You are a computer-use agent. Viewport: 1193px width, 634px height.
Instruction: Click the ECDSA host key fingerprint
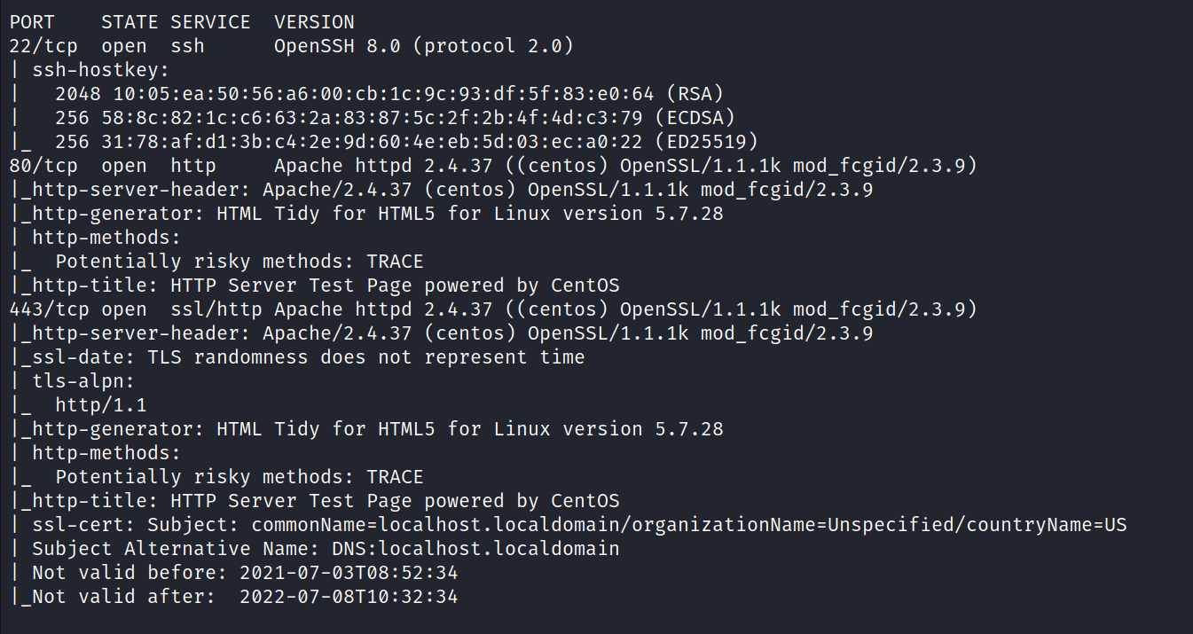click(377, 118)
